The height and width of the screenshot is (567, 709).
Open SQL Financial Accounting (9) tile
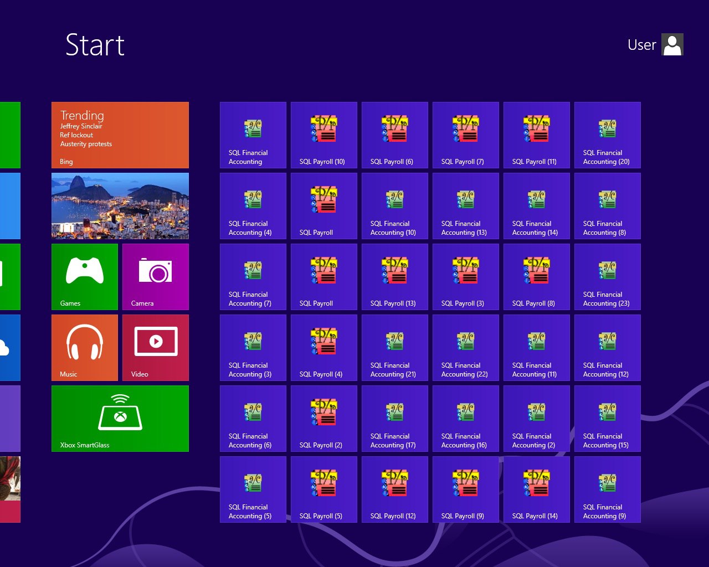tap(608, 489)
